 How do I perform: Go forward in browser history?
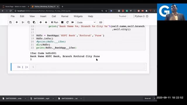[x=7, y=11]
